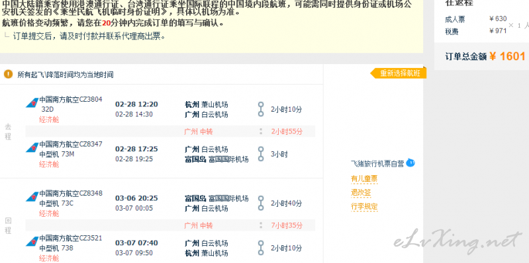The image size is (529, 263).
Task: Click arrival time 02-28 19:25
Action: tap(134, 159)
